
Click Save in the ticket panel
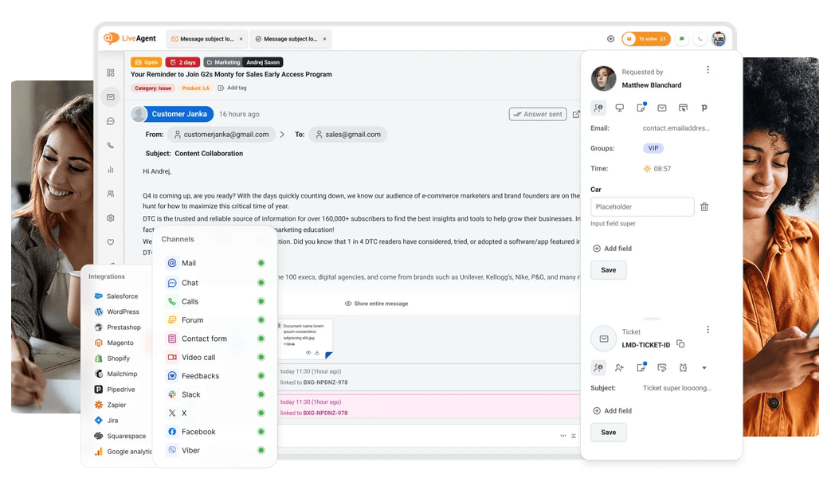(609, 433)
